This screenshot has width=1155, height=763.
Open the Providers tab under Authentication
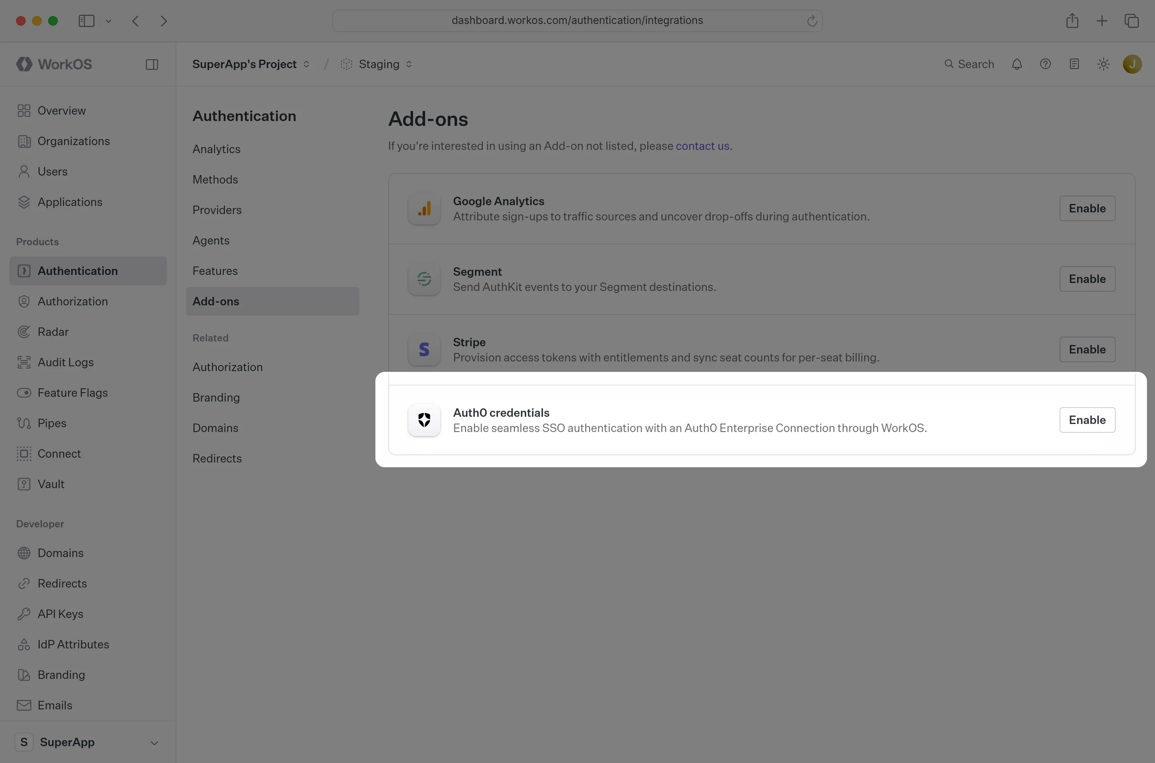tap(272, 210)
